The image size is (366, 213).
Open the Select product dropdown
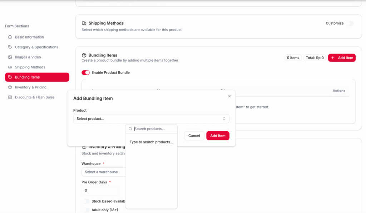pos(151,118)
